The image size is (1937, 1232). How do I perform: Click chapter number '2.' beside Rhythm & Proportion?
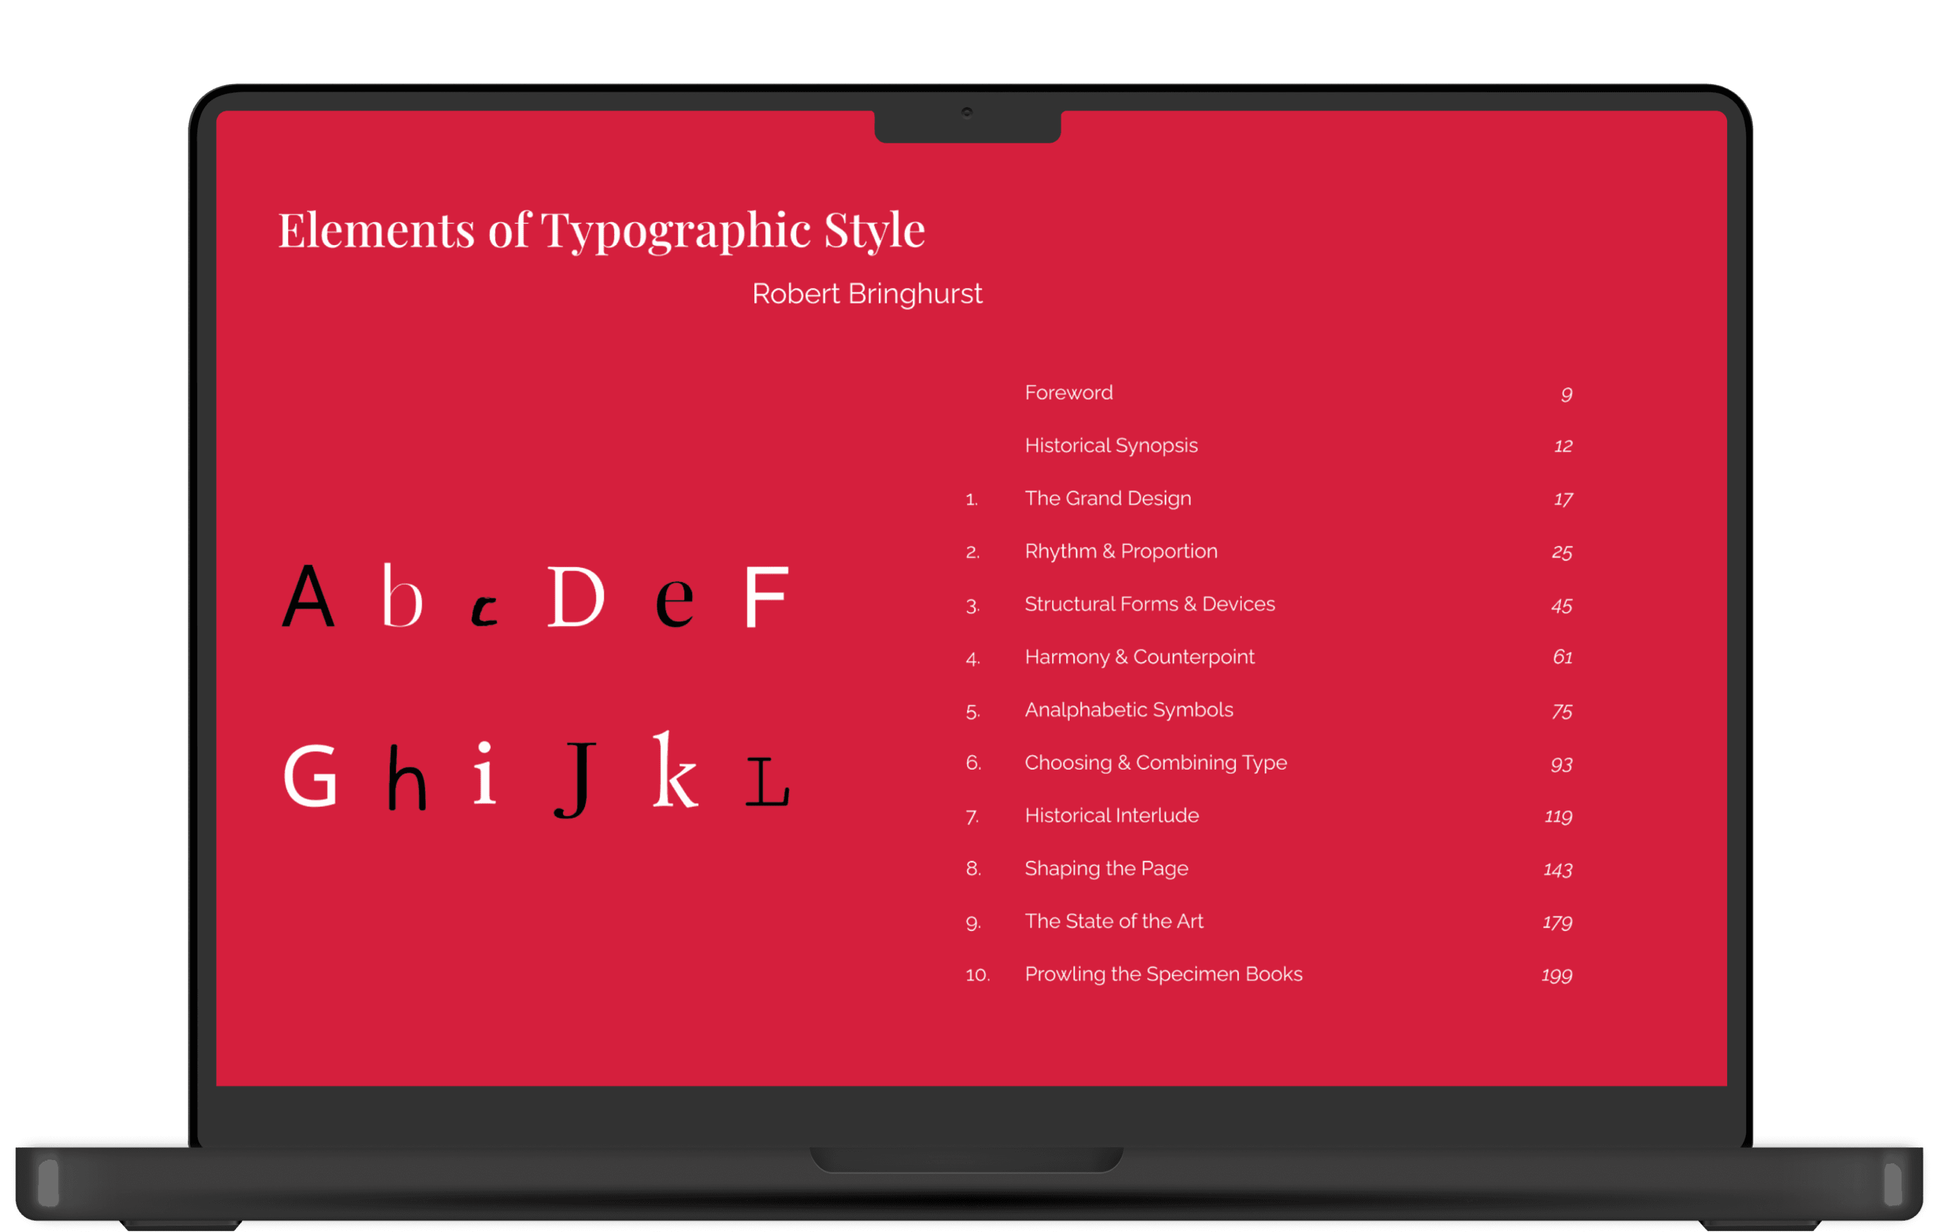pos(973,552)
